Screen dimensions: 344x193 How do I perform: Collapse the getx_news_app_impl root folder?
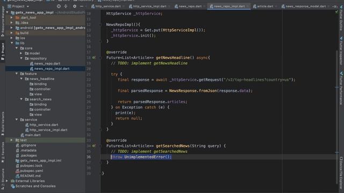8,12
